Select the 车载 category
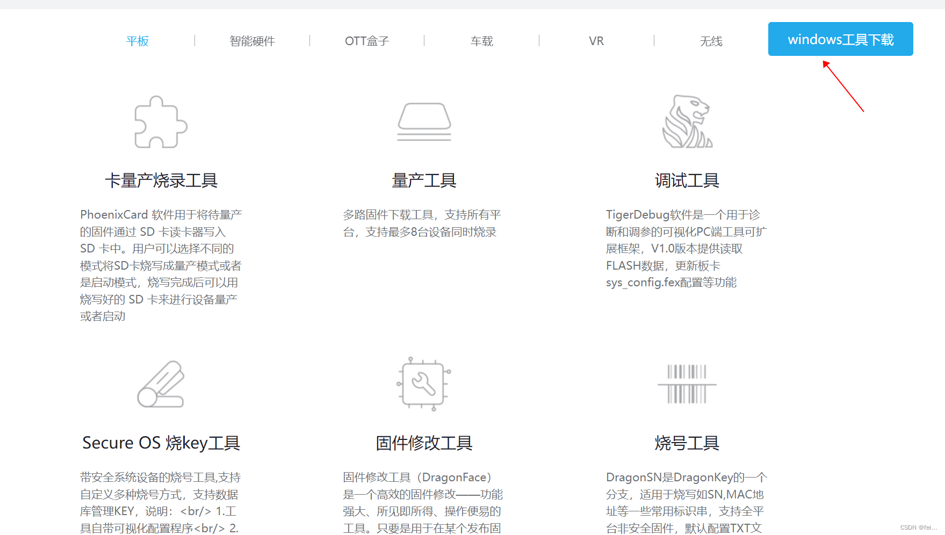This screenshot has height=535, width=945. coord(481,41)
